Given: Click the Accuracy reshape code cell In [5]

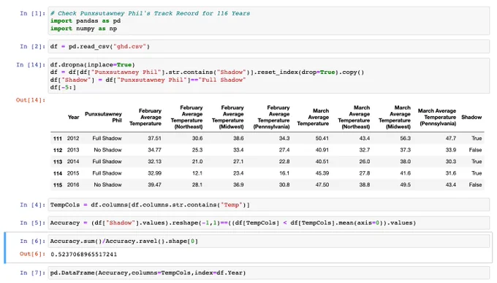Looking at the screenshot, I should pyautogui.click(x=269, y=223).
